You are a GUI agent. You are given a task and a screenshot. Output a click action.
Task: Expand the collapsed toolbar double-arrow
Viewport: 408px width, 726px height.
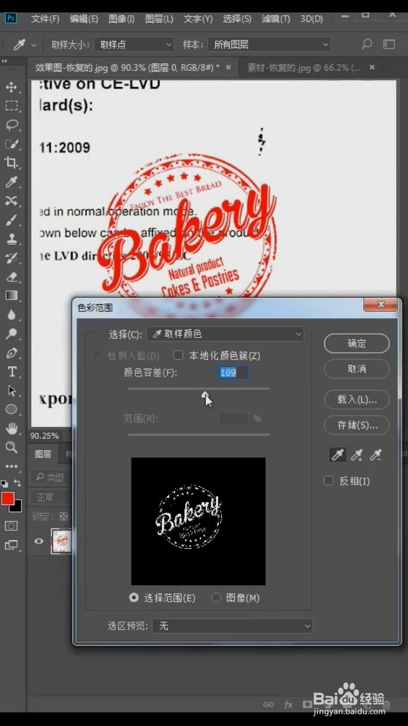point(4,61)
